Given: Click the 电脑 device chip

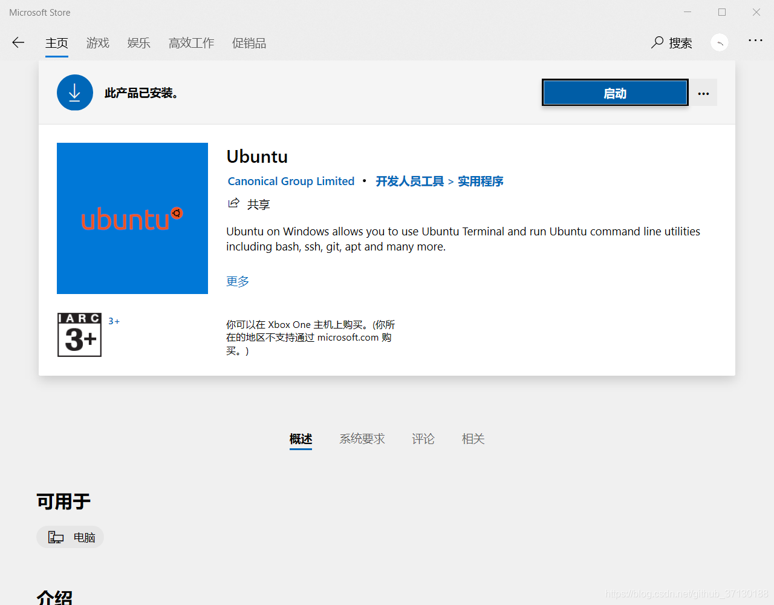Looking at the screenshot, I should pyautogui.click(x=70, y=537).
